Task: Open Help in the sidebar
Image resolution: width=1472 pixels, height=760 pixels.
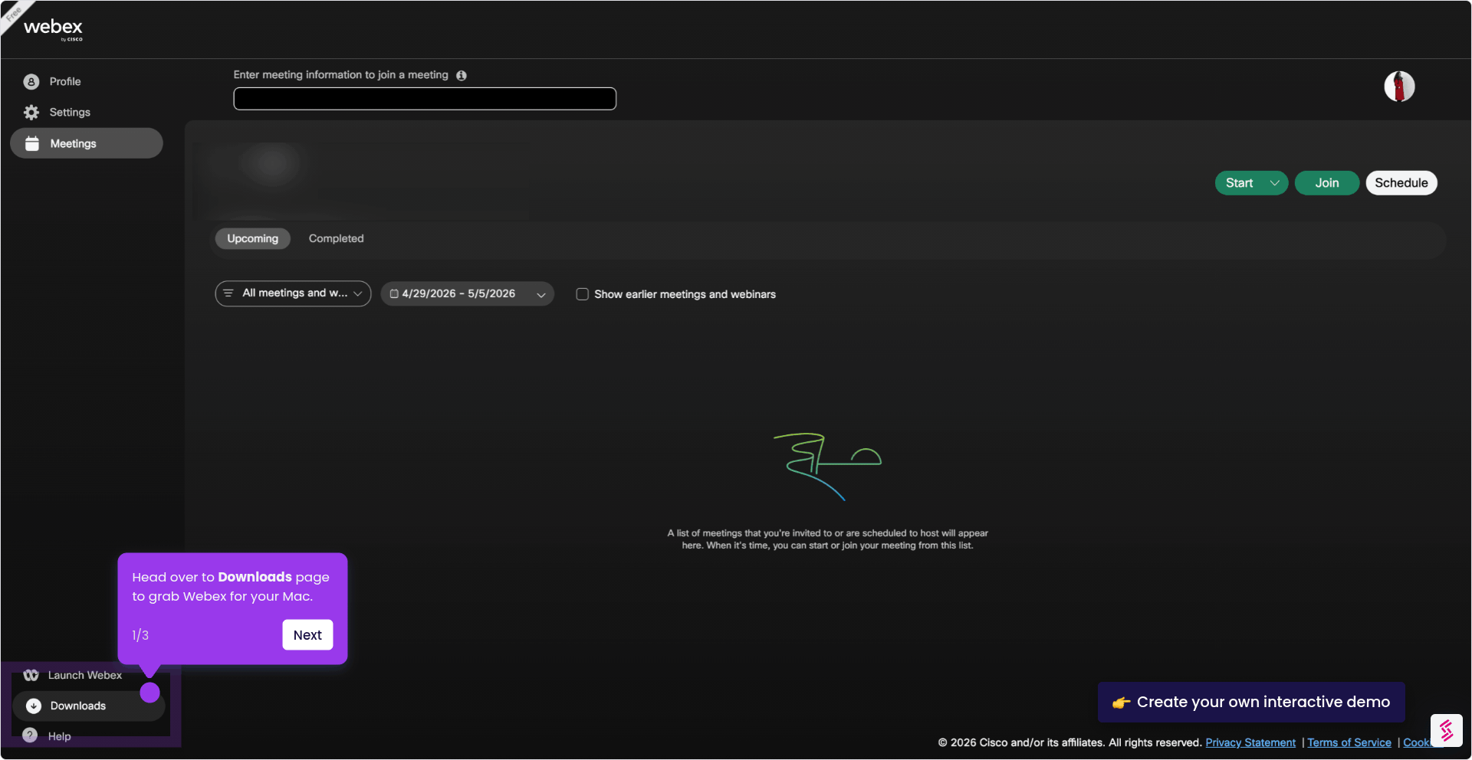Action: click(x=59, y=735)
